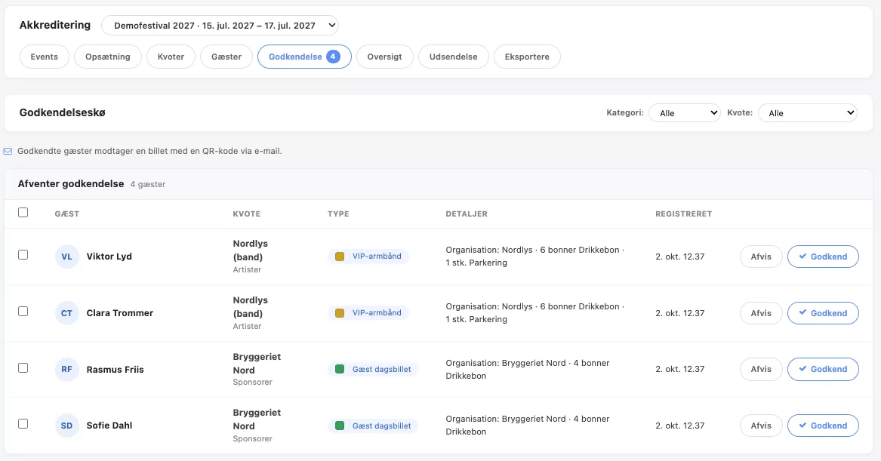Click the VL avatar for Viktor Lyd

click(67, 257)
